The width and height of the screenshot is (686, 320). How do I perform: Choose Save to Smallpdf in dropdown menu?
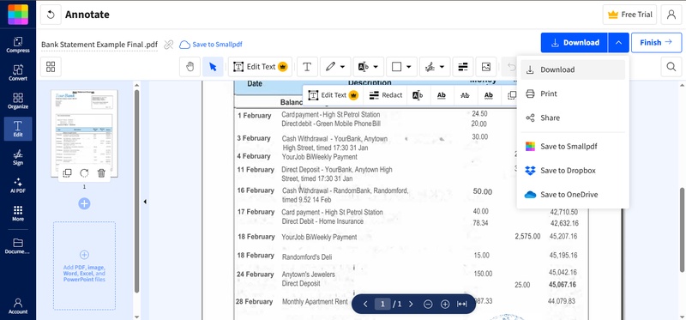[573, 146]
